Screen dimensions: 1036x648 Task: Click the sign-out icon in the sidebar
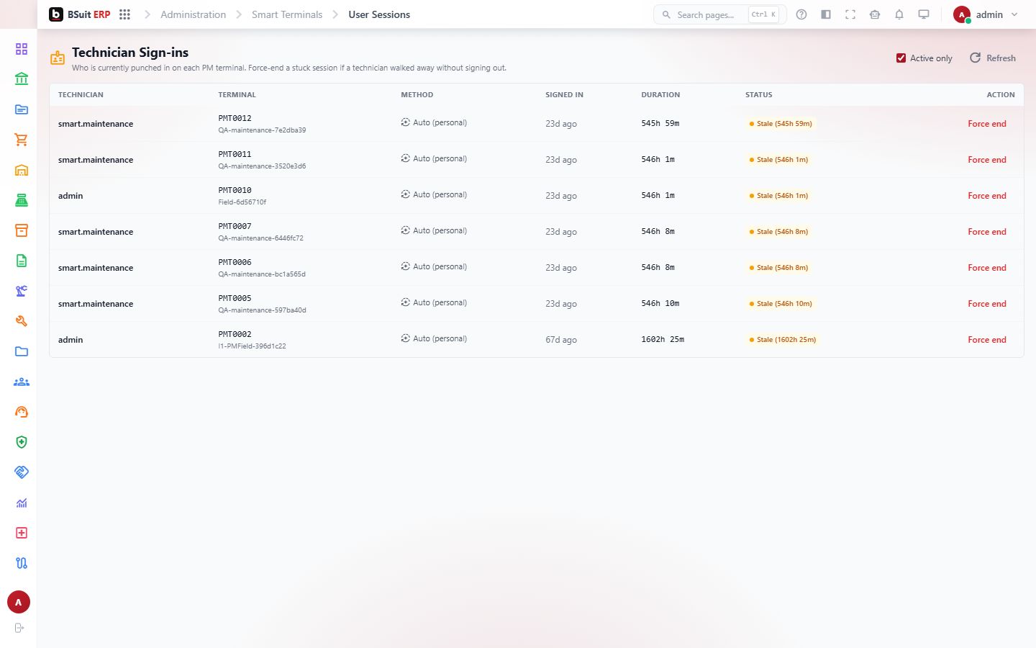click(19, 628)
